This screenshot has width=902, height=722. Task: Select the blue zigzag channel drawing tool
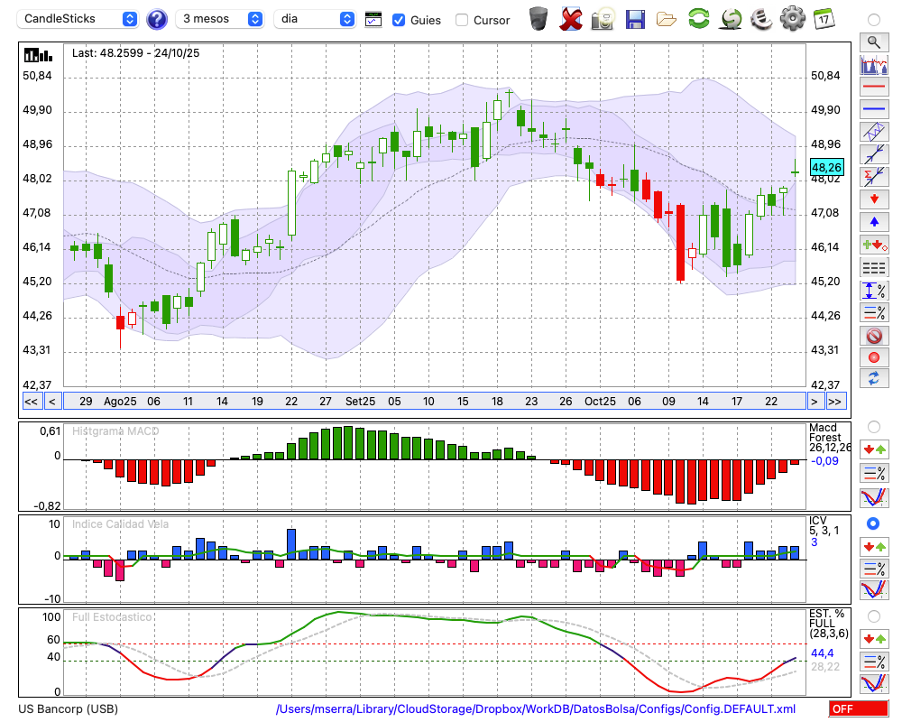(874, 132)
